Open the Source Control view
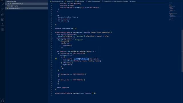 tap(3, 9)
